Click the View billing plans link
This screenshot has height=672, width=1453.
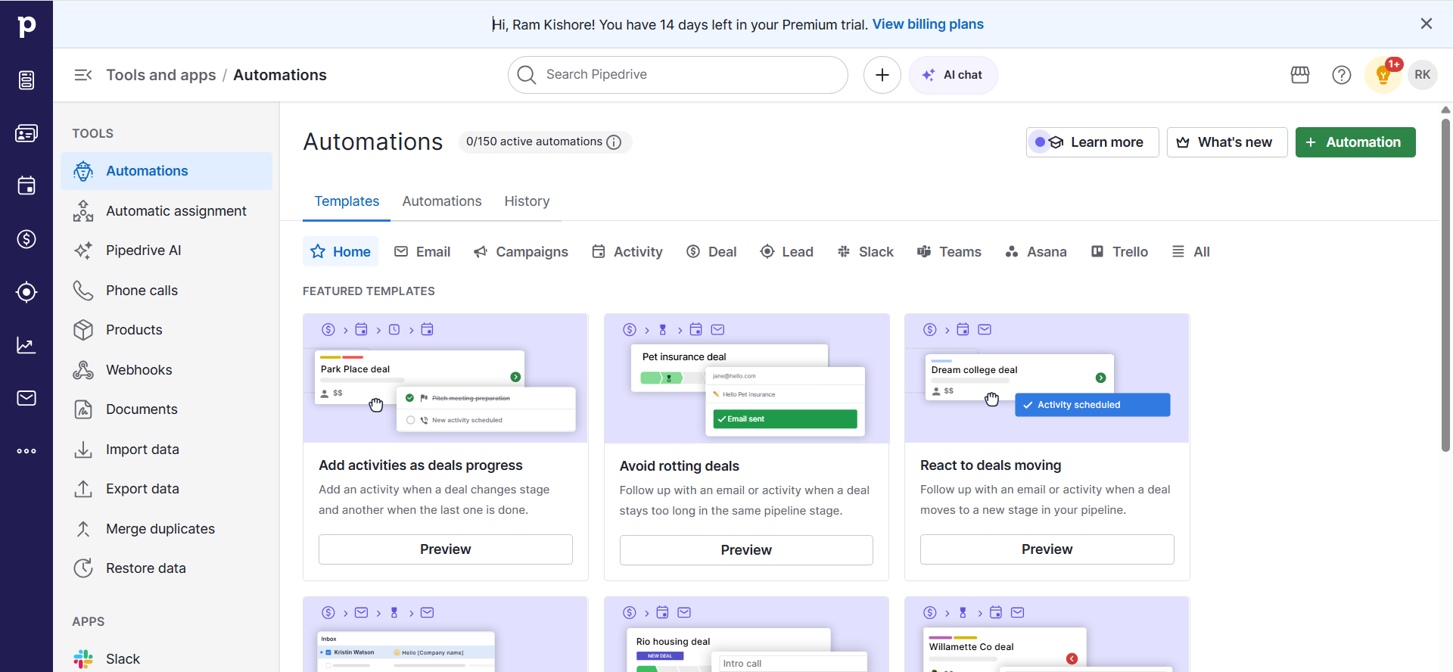coord(928,24)
